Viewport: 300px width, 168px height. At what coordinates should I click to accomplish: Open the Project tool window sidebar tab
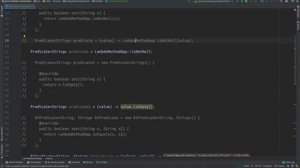click(2, 11)
